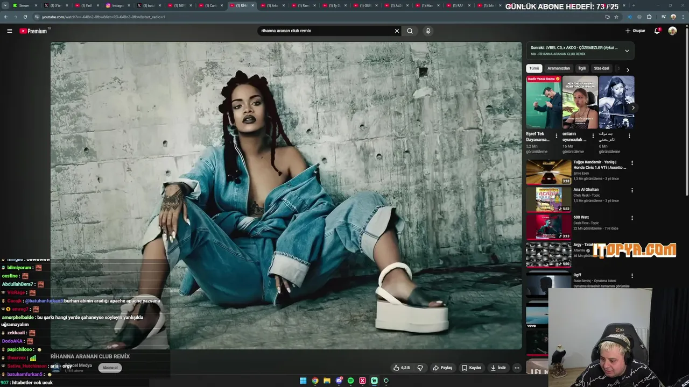
Task: Go to YouTube Premium home logo
Action: point(33,31)
